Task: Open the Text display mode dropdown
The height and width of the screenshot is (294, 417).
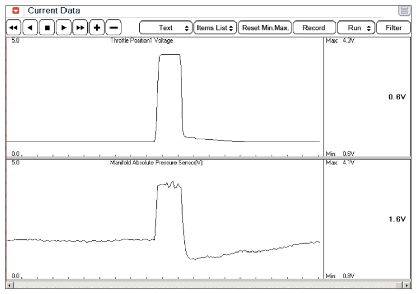Action: (x=166, y=28)
